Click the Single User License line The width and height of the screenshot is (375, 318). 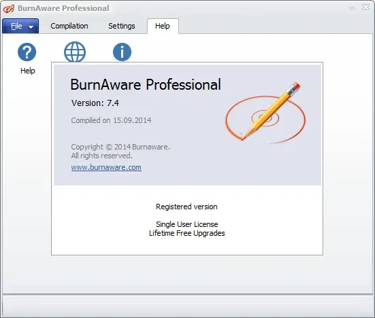(x=186, y=224)
